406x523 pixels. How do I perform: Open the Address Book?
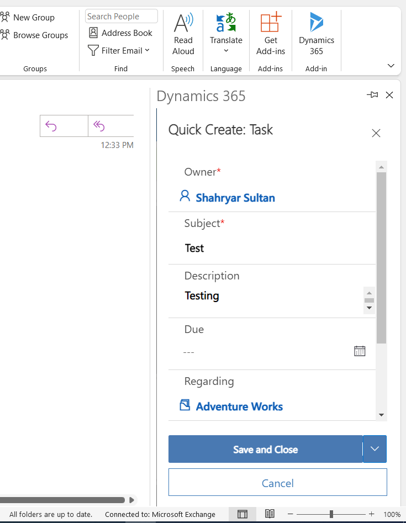click(120, 33)
